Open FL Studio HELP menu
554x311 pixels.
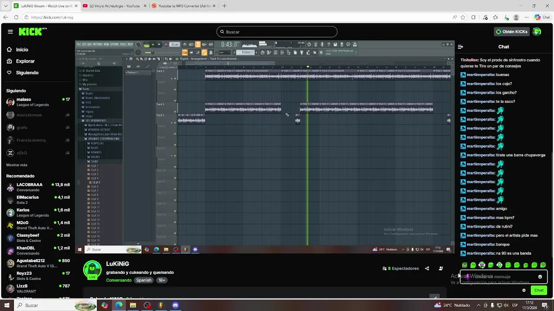[130, 44]
